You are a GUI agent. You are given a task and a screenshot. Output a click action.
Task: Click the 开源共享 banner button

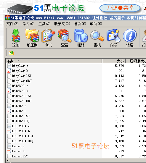point(120,8)
